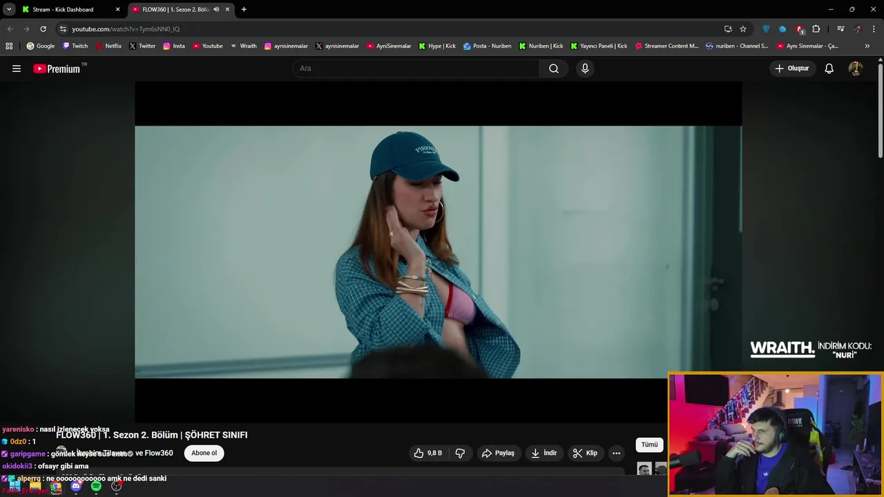
Task: Click the install app icon in address bar
Action: click(728, 29)
